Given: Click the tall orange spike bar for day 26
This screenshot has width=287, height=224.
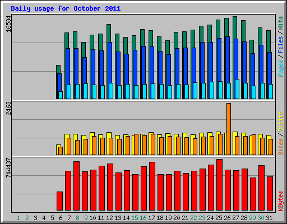Looking at the screenshot, I should click(x=229, y=129).
